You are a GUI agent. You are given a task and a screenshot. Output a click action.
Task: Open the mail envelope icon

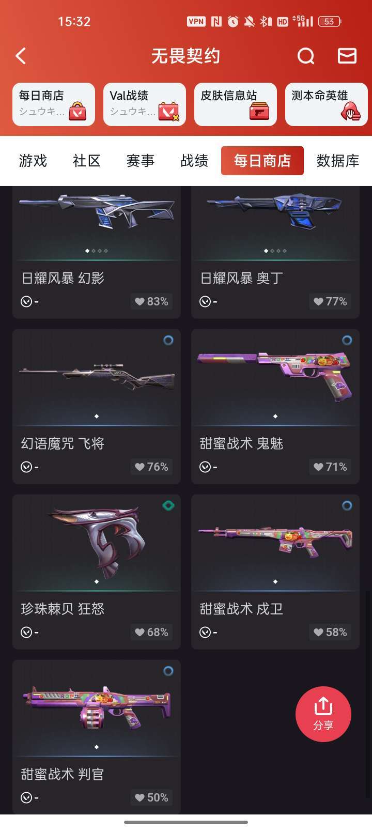pos(347,56)
